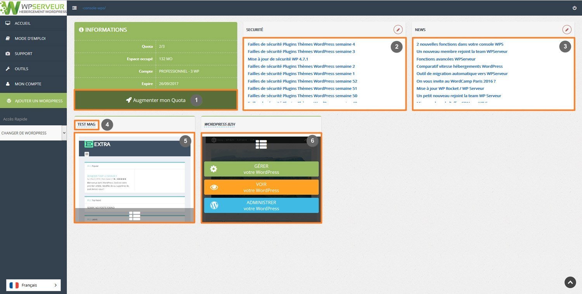Toggle the sidebar menu hamburger icon
582x294 pixels.
coord(74,8)
